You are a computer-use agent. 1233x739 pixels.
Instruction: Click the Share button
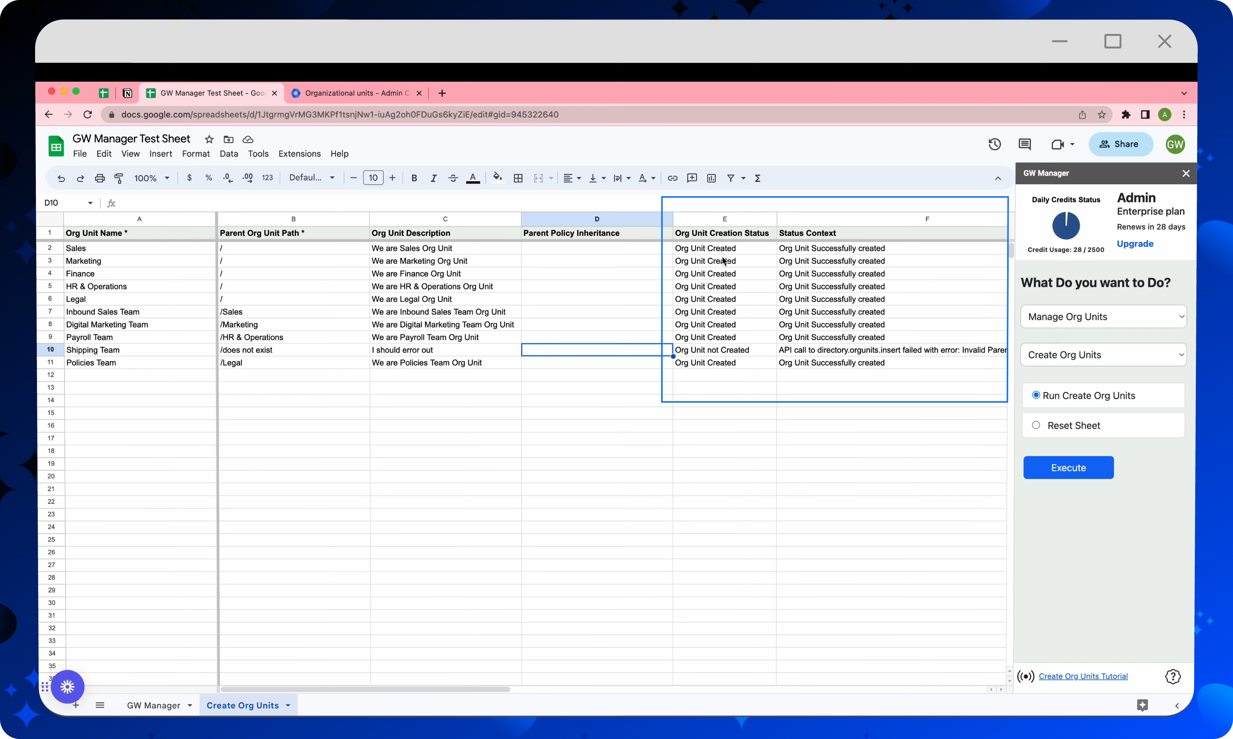1120,144
